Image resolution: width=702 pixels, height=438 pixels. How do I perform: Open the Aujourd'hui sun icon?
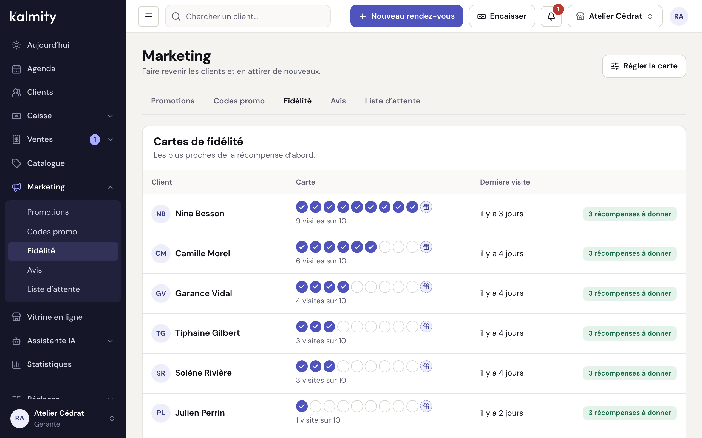point(16,45)
